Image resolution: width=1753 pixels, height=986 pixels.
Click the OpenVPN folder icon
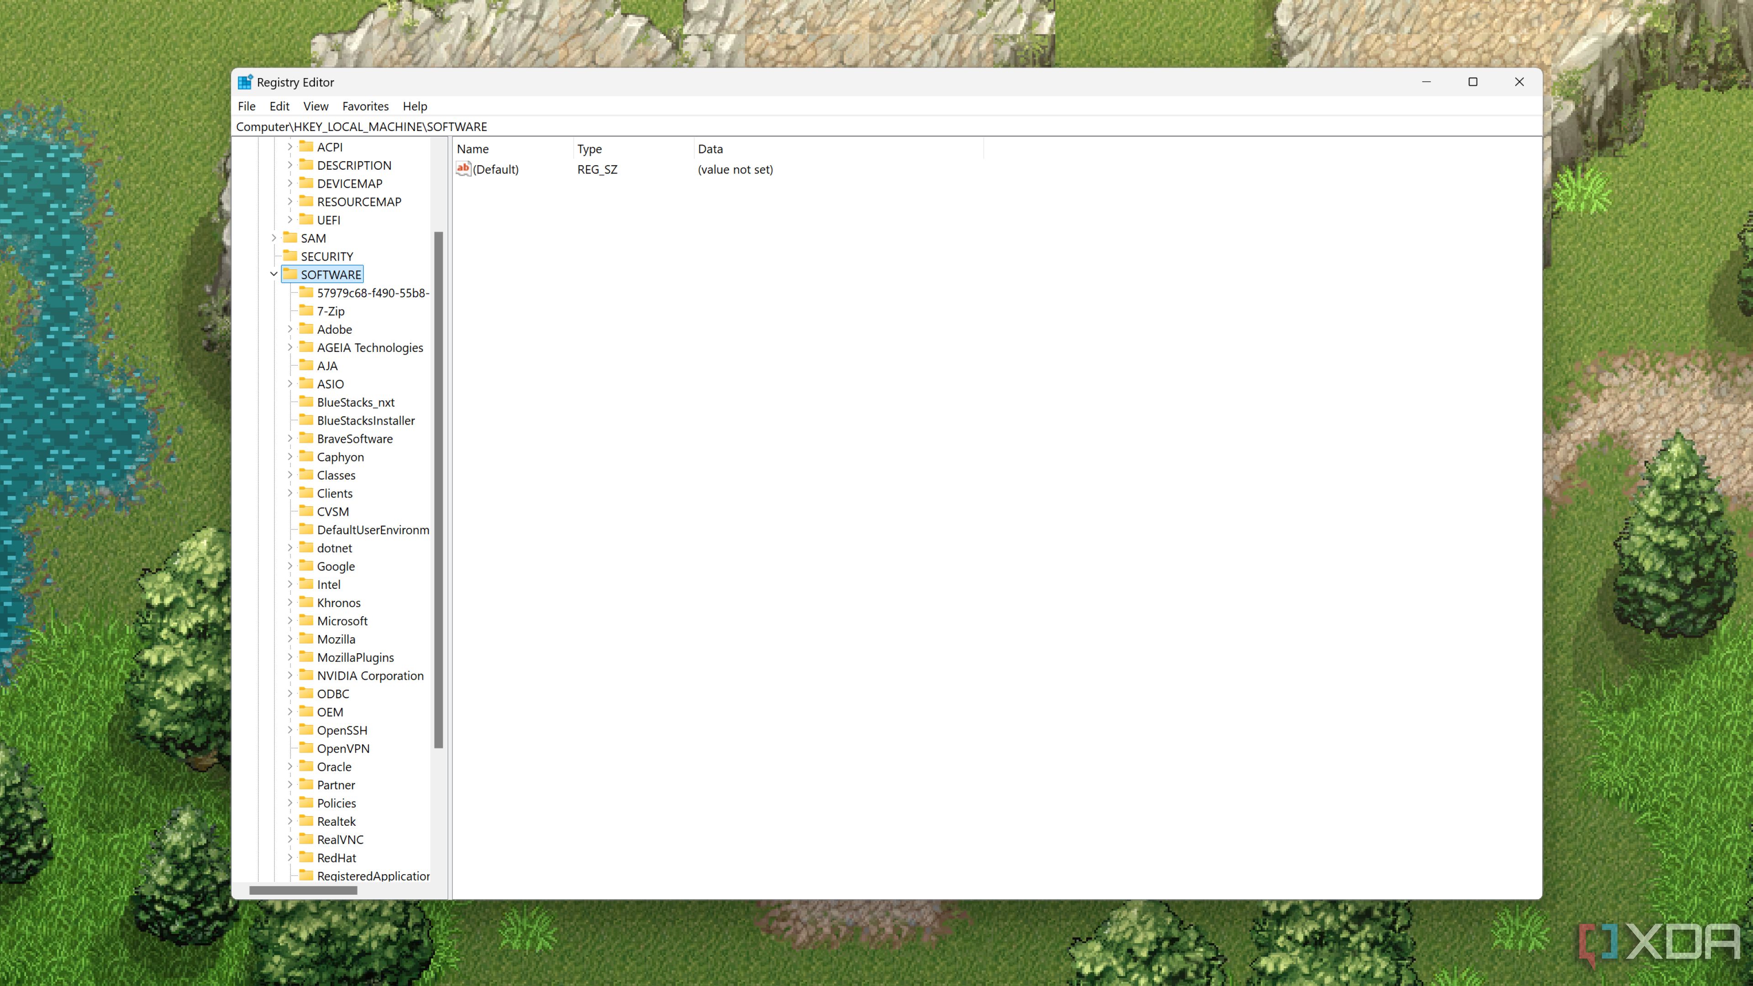pos(306,748)
